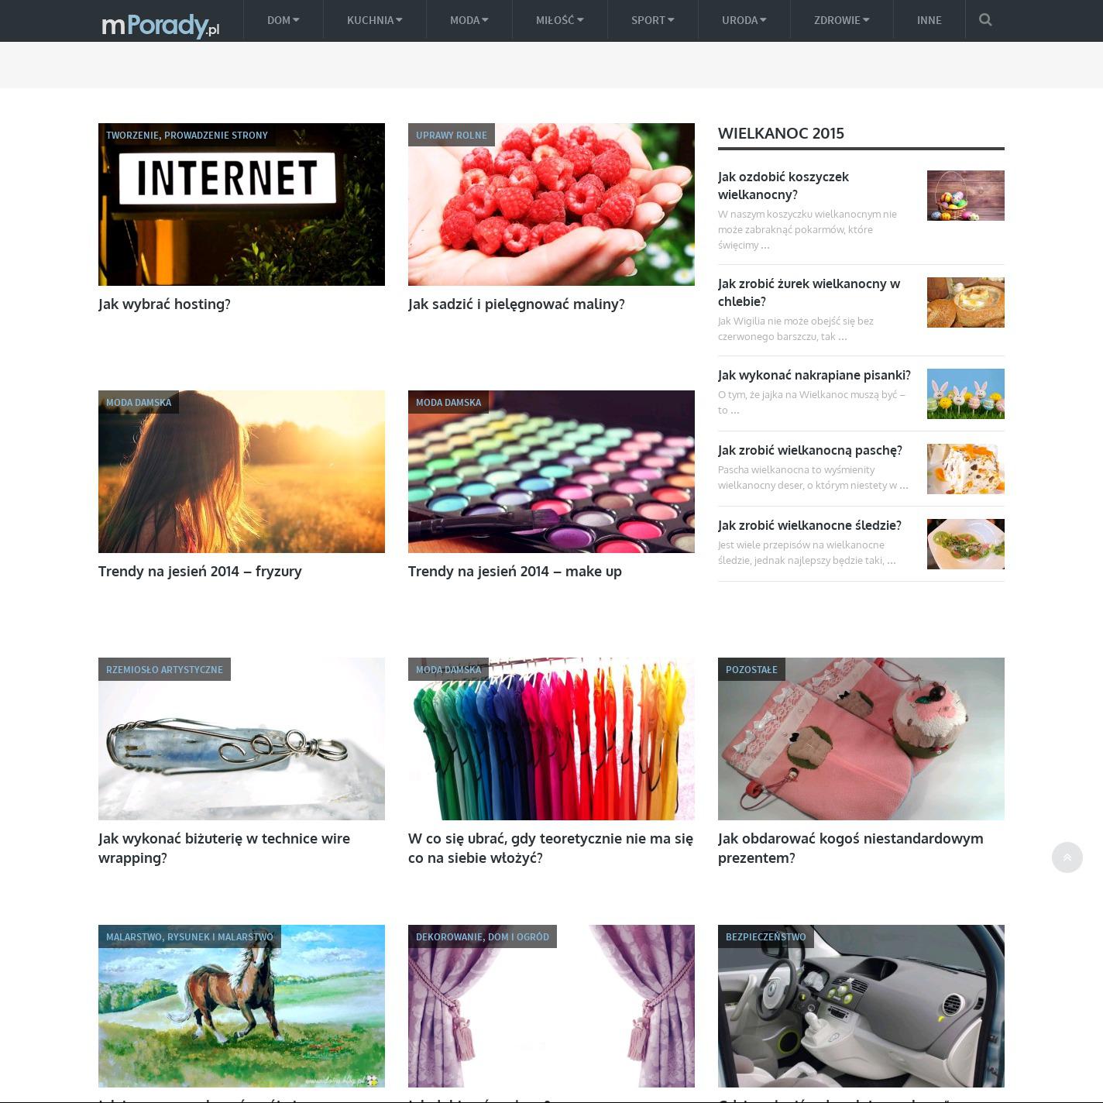Viewport: 1103px width, 1103px height.
Task: Open the URODA menu
Action: pos(744,20)
